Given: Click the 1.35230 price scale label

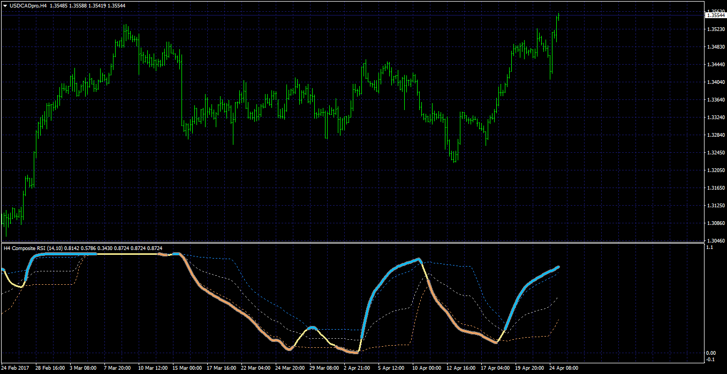Looking at the screenshot, I should click(x=715, y=29).
